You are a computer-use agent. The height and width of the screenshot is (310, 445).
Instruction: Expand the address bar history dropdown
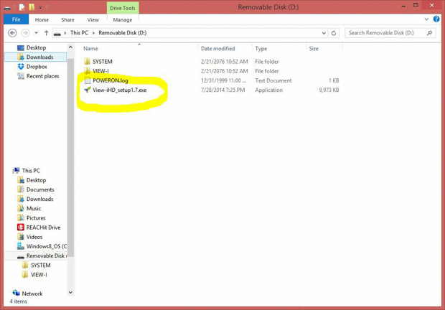pos(324,33)
